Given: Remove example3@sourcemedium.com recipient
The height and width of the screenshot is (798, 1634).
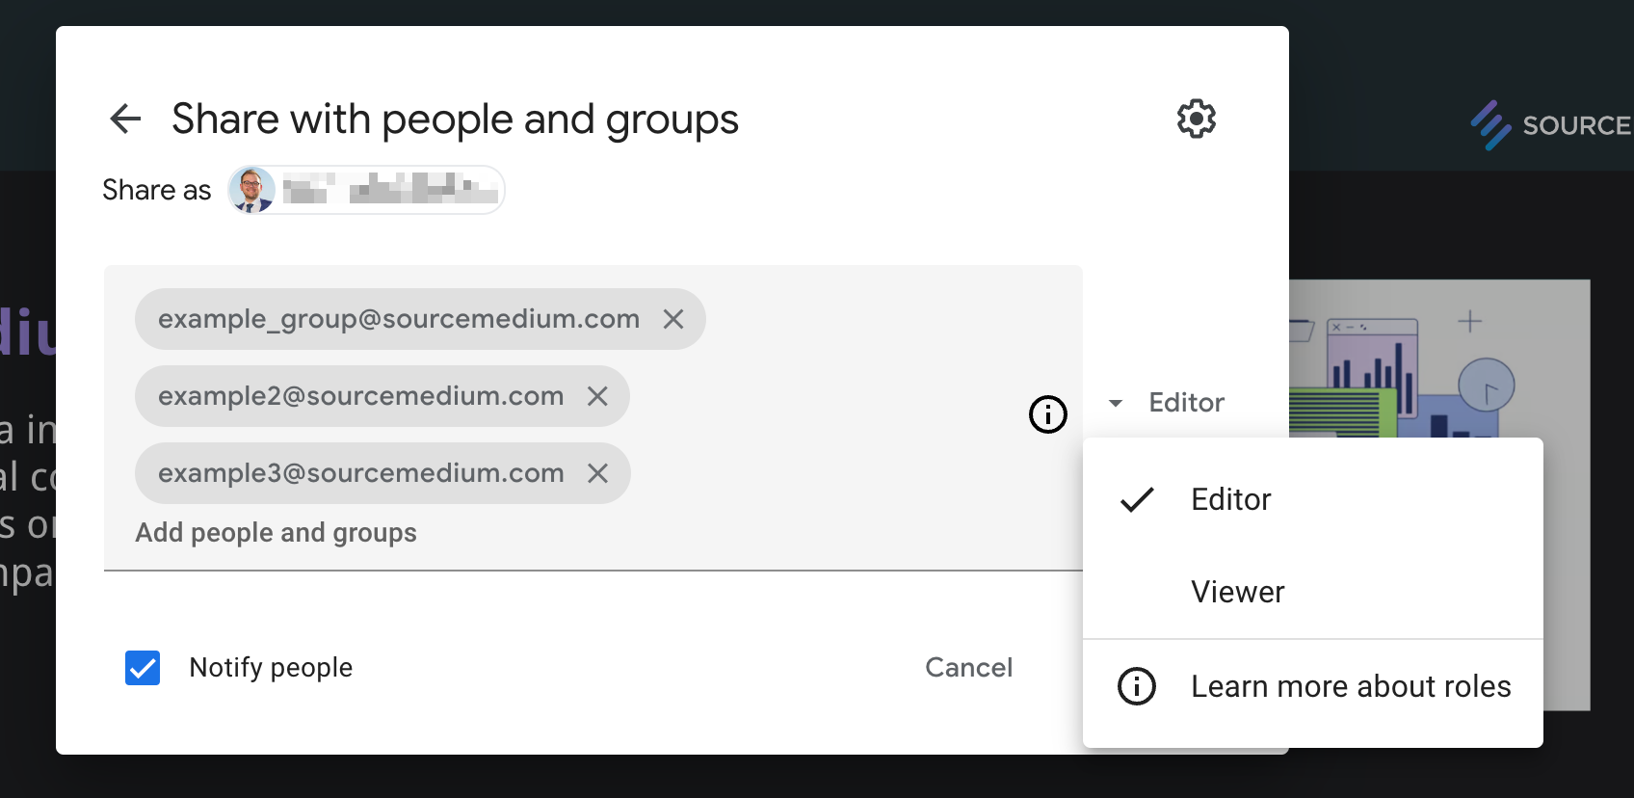Looking at the screenshot, I should tap(597, 473).
